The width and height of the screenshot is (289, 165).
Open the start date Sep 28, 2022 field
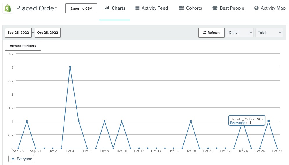pyautogui.click(x=18, y=33)
